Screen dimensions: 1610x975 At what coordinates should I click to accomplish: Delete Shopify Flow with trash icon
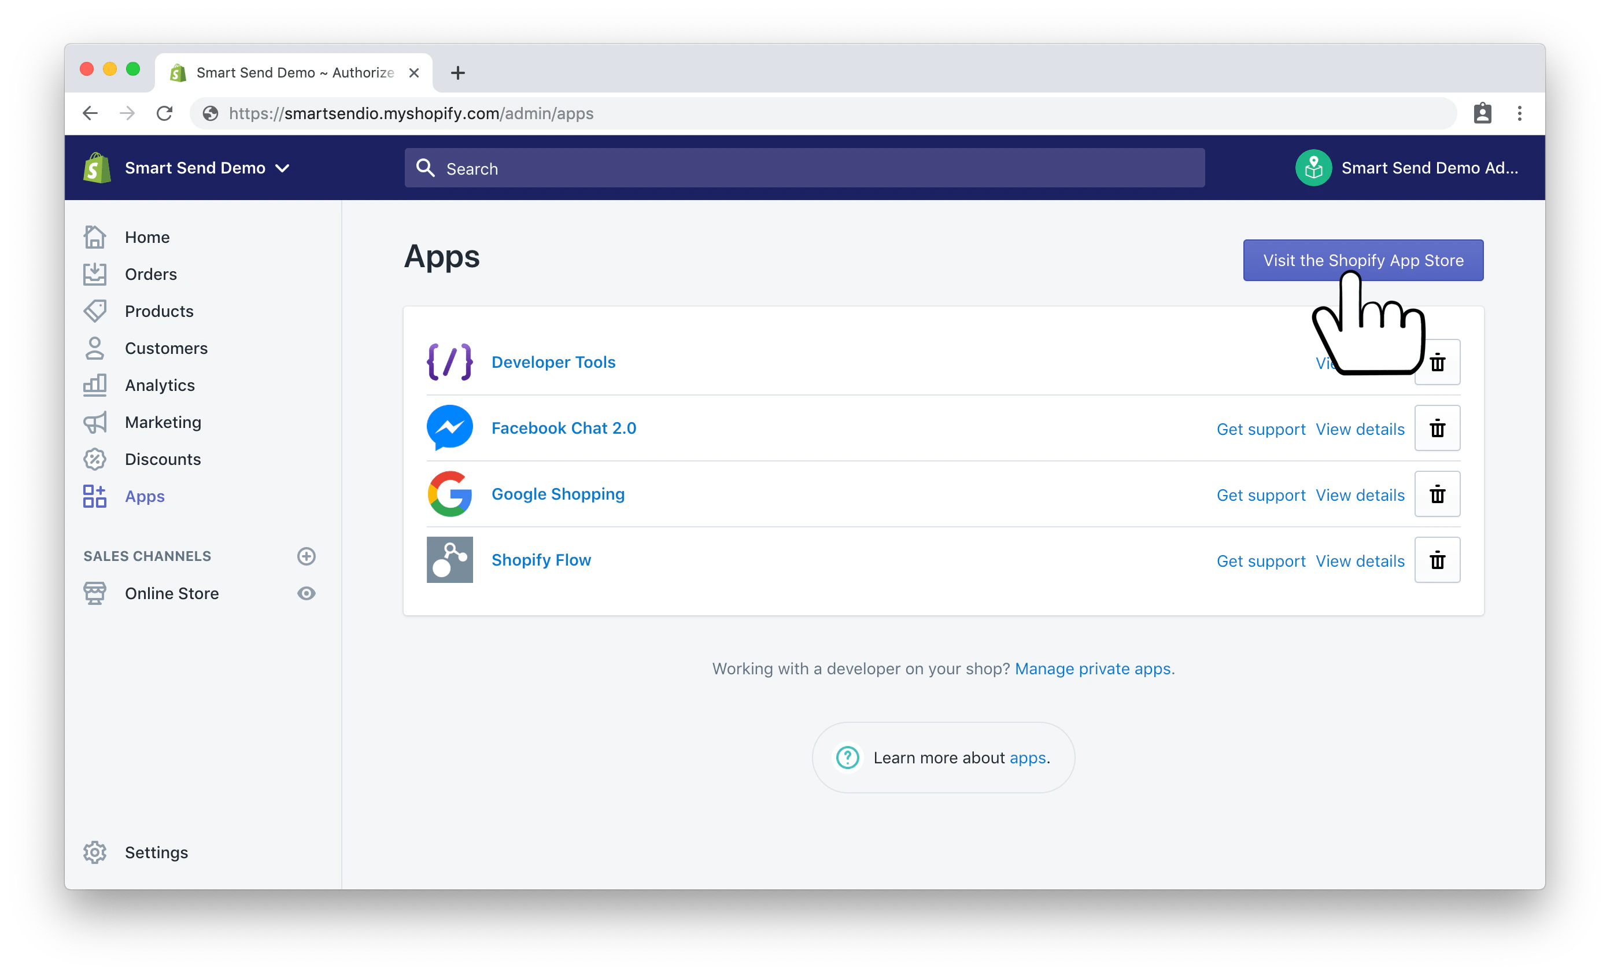point(1438,560)
